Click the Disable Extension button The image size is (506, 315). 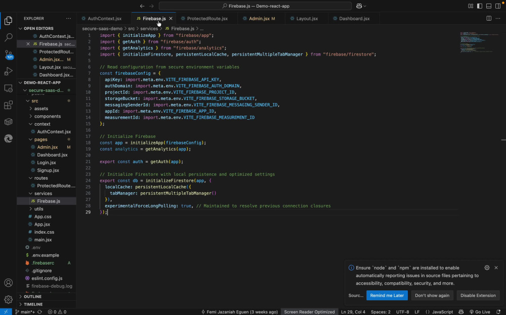point(478,295)
